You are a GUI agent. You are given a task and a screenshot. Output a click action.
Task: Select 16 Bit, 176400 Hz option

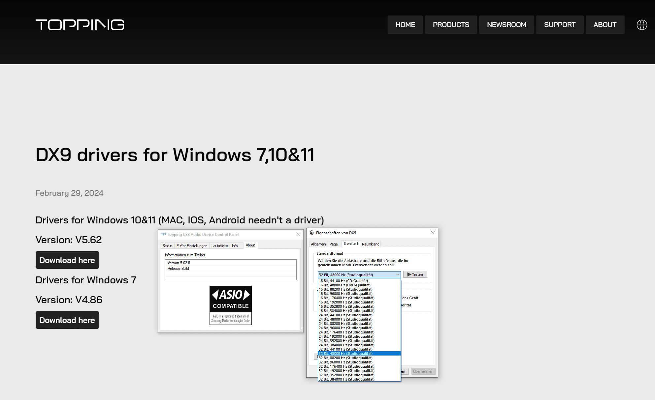pyautogui.click(x=359, y=298)
